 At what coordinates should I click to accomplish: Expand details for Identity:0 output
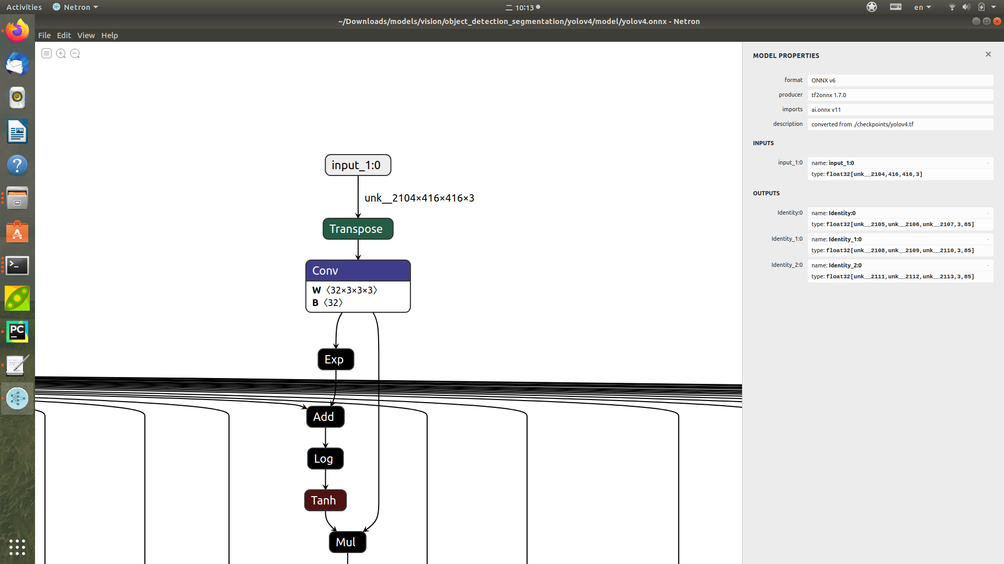(988, 213)
